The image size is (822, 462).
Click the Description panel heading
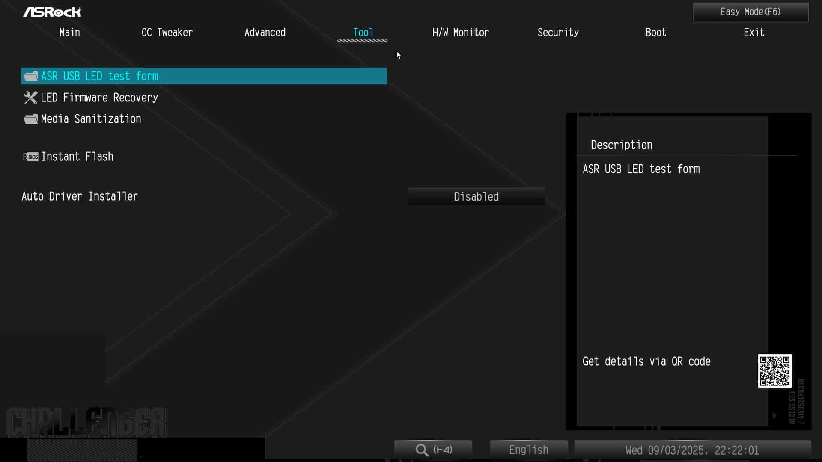(622, 145)
